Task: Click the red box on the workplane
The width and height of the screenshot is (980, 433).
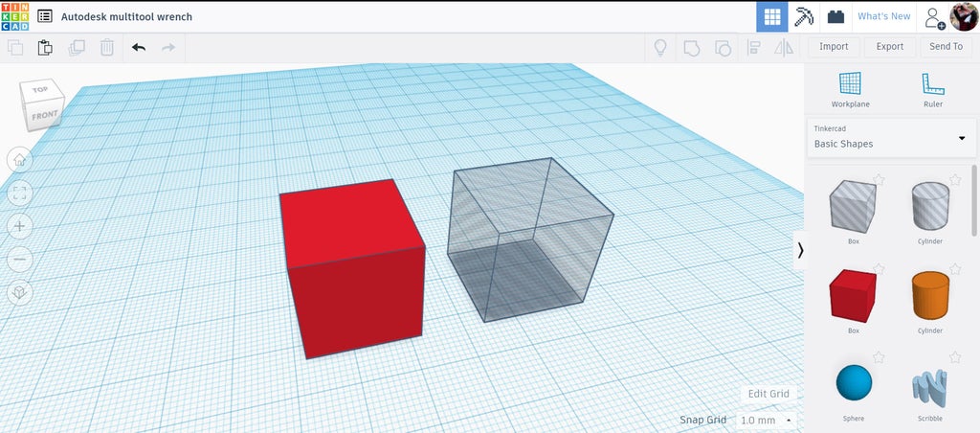Action: coord(353,269)
